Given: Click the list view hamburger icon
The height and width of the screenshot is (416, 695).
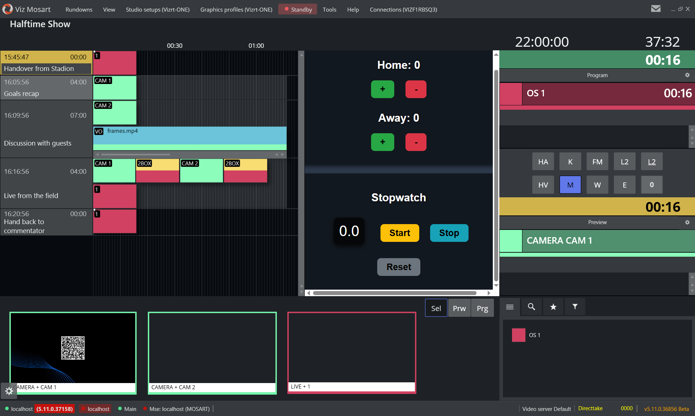Looking at the screenshot, I should pyautogui.click(x=509, y=307).
